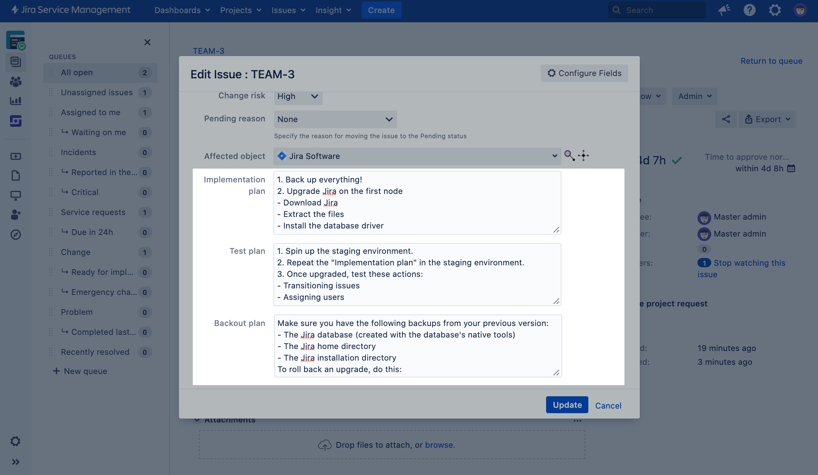Click the share icon next to Export
This screenshot has width=818, height=475.
tap(726, 119)
